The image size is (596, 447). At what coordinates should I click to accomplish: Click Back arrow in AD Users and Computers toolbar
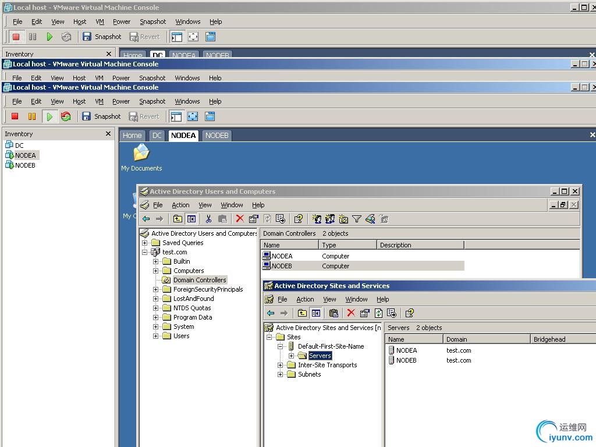[x=146, y=219]
